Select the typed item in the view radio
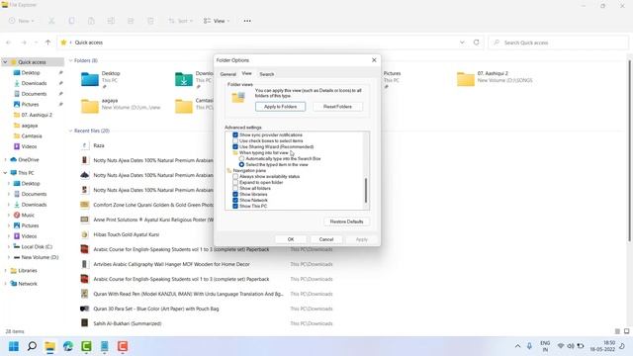 point(241,165)
